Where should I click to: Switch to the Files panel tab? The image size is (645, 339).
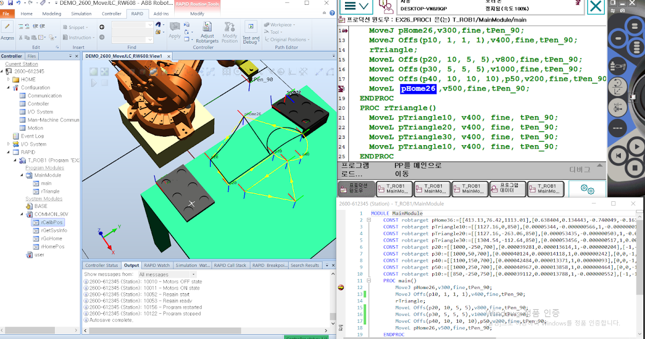click(x=32, y=56)
